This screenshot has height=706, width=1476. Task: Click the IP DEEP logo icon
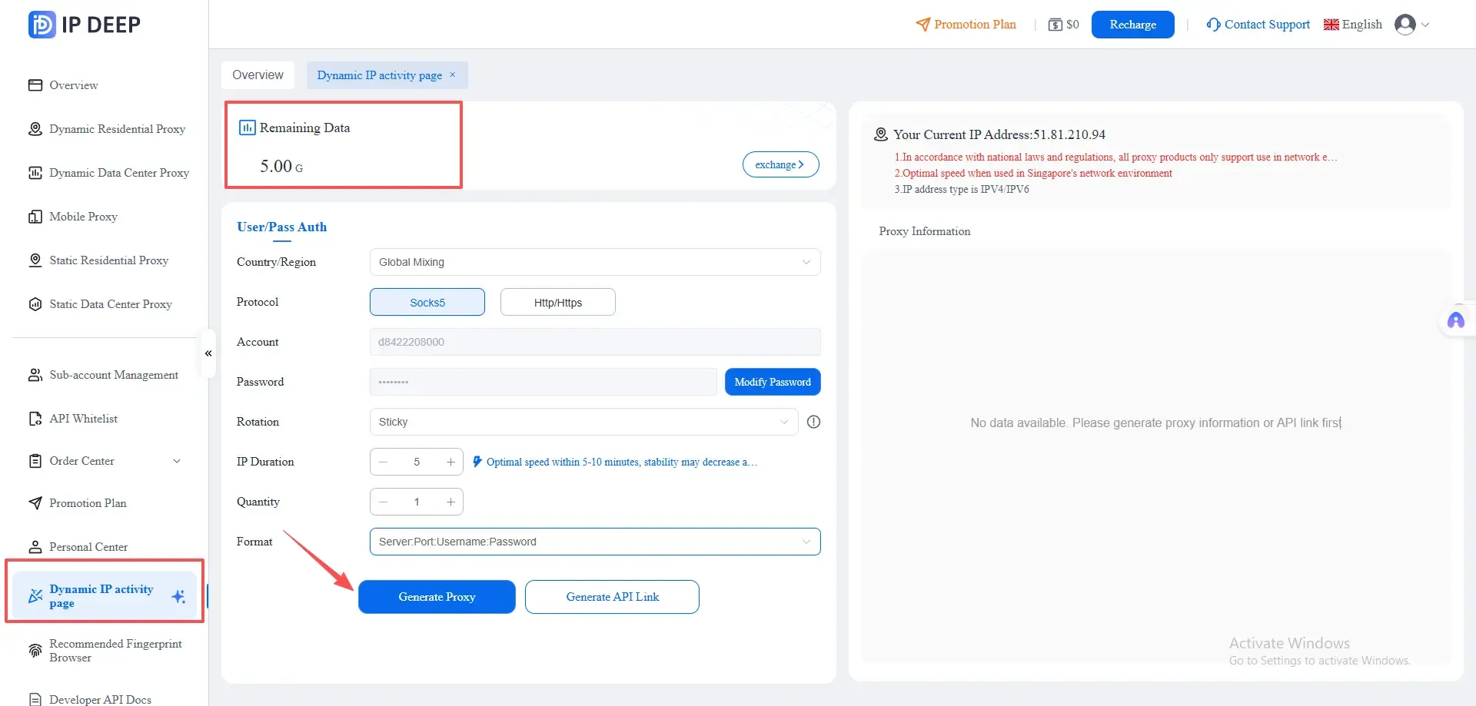click(42, 25)
